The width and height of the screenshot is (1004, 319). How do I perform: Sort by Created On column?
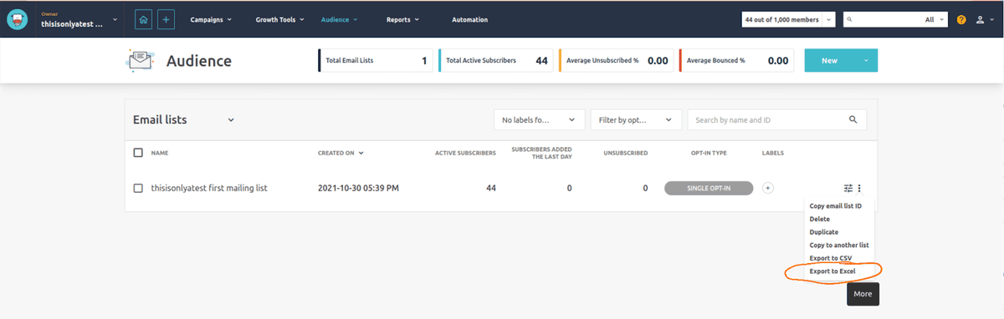341,153
